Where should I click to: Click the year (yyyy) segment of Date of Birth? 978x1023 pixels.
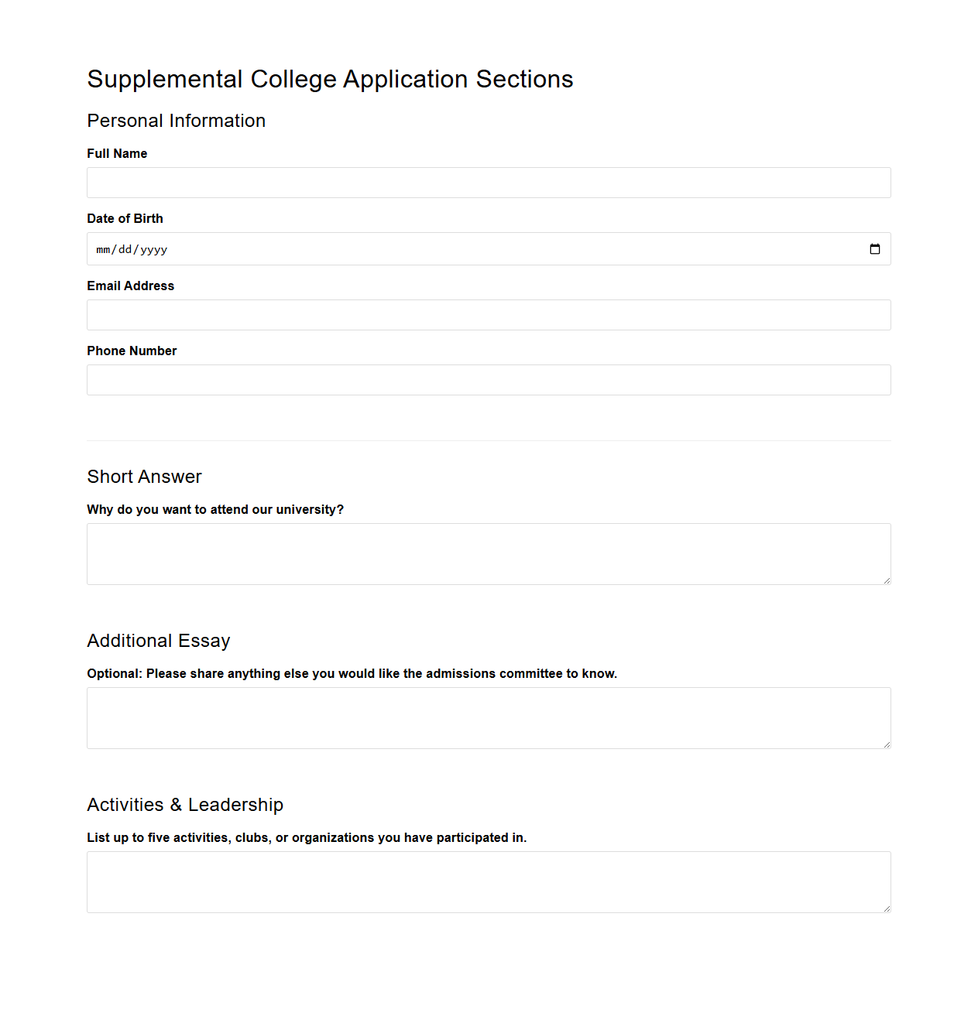[x=153, y=249]
